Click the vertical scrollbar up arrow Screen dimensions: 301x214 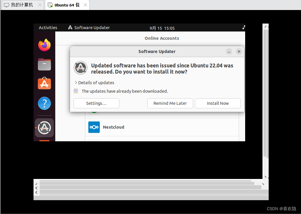pyautogui.click(x=265, y=26)
